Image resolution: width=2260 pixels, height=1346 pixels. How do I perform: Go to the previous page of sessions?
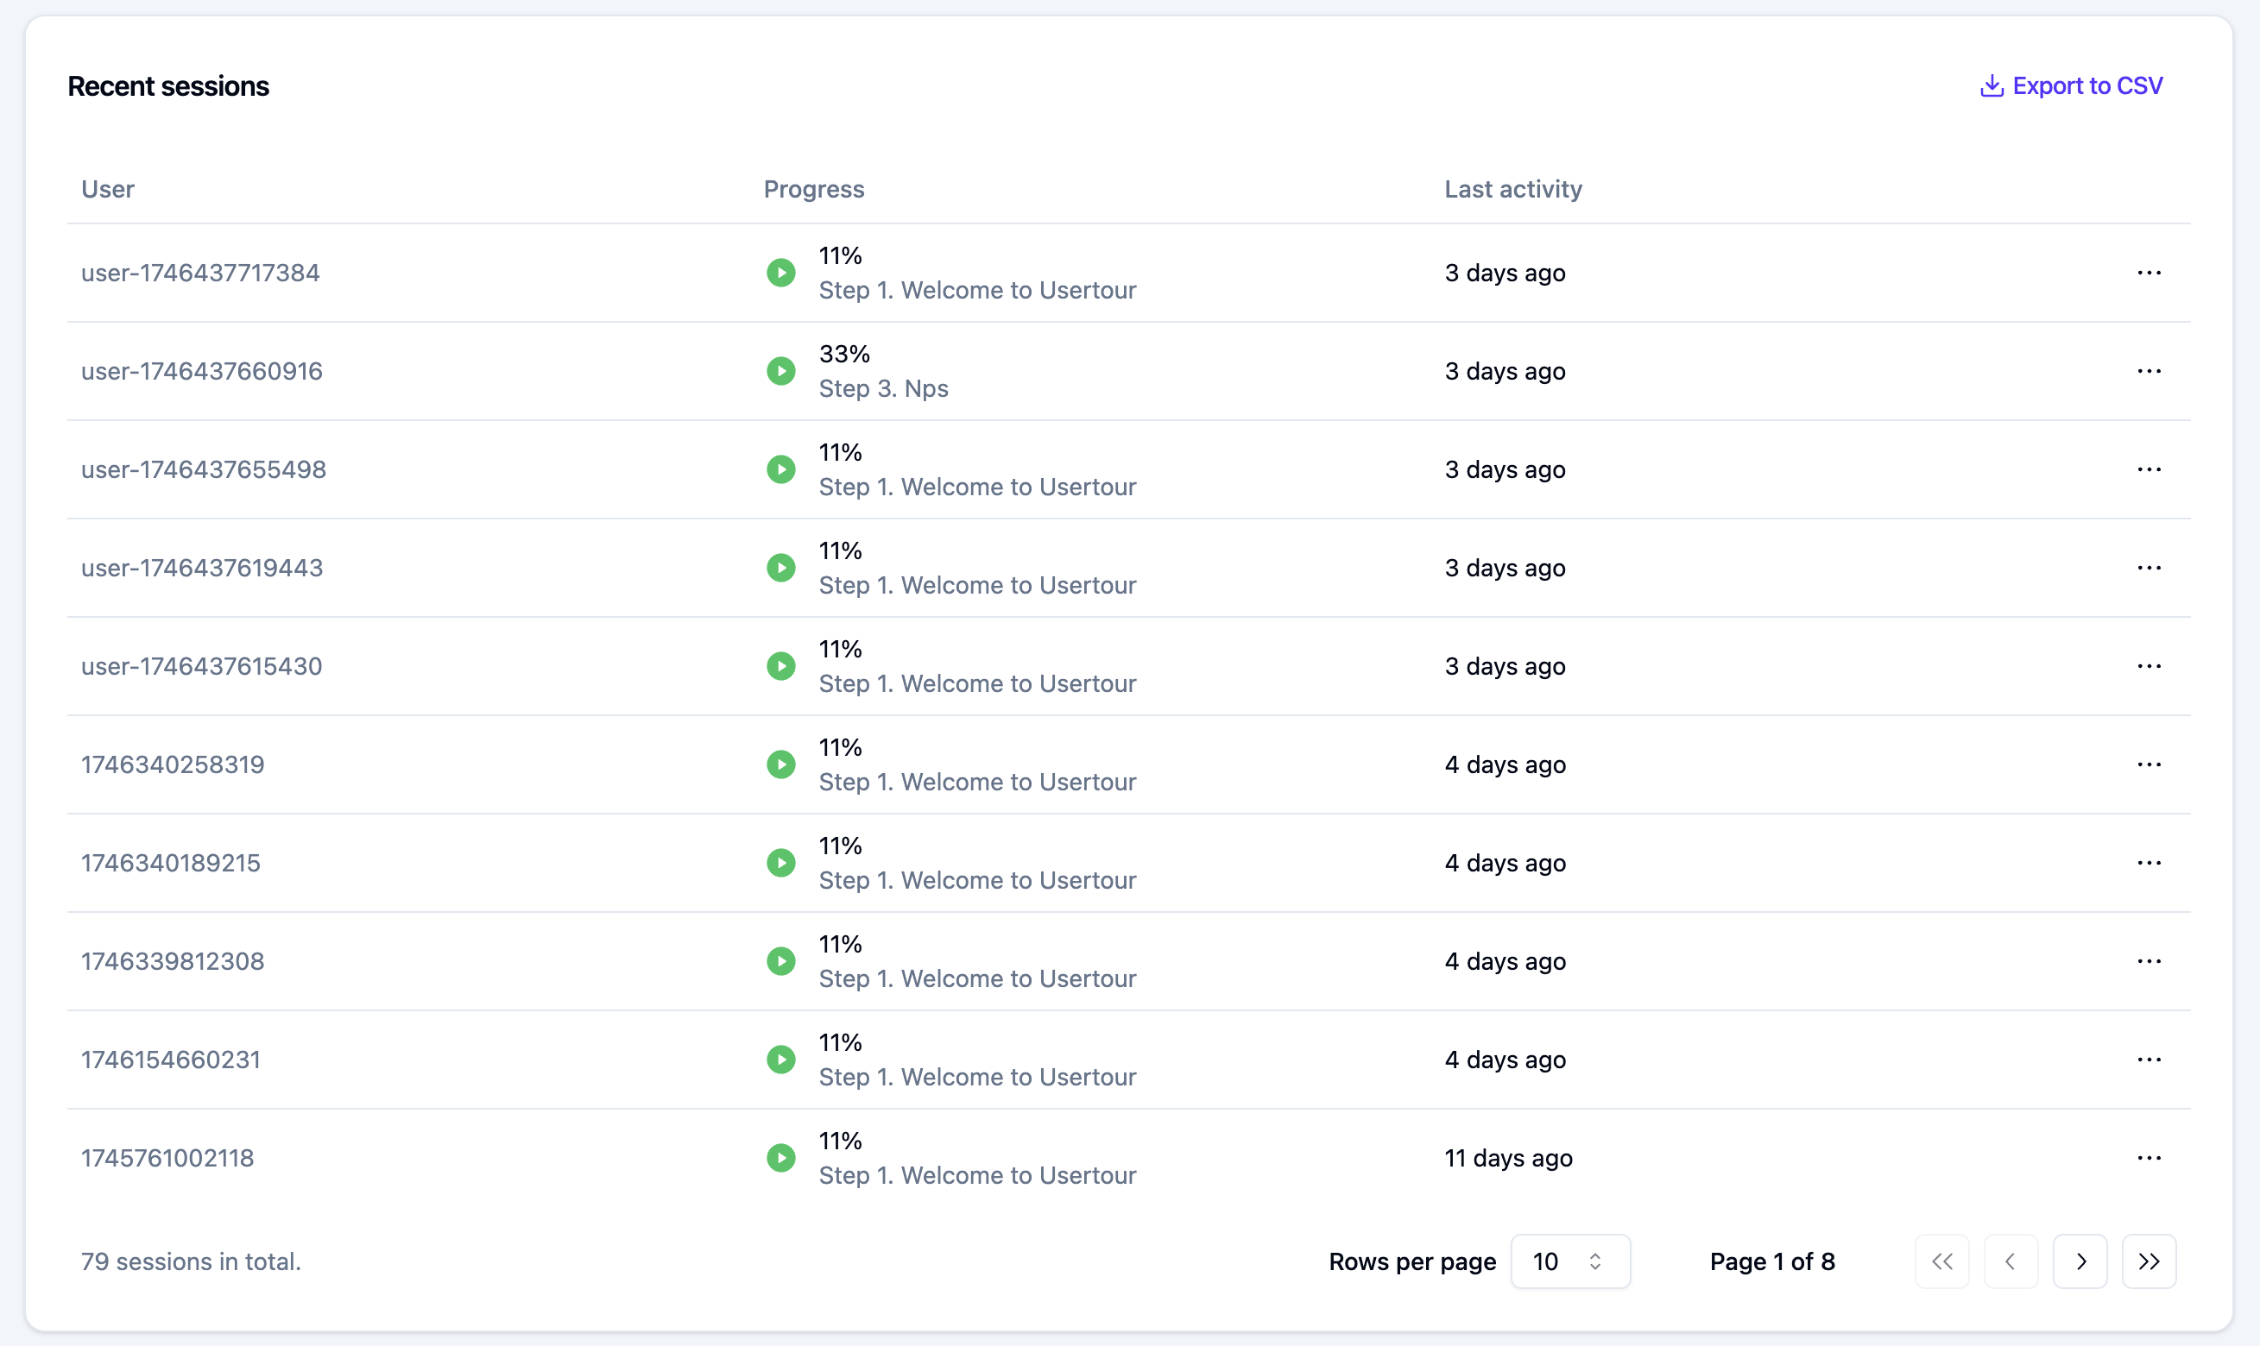click(2011, 1261)
